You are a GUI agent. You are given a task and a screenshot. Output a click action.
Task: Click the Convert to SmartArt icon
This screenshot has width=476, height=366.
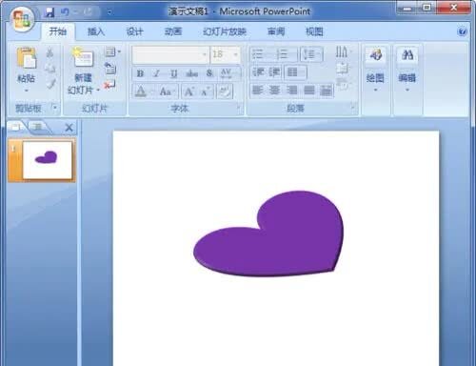coord(342,84)
